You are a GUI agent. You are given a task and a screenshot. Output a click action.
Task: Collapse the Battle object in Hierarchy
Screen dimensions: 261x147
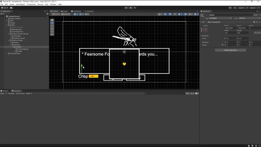click(7, 25)
